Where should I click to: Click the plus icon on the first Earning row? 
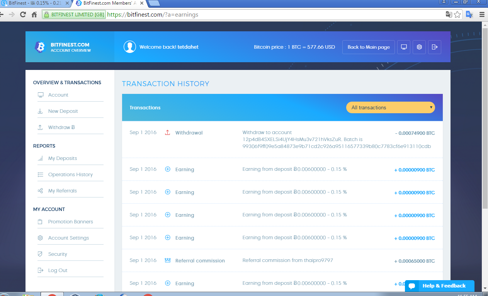(x=167, y=169)
